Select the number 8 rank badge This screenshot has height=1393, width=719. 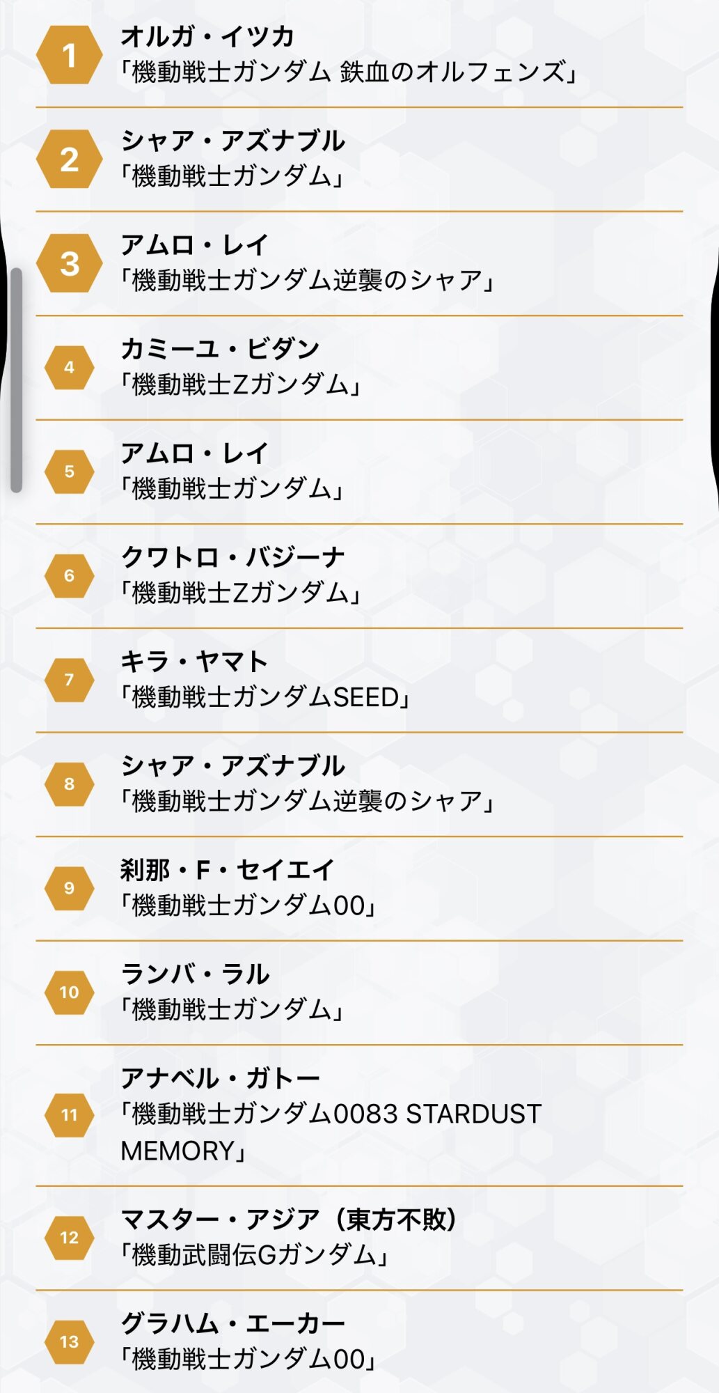click(x=69, y=784)
